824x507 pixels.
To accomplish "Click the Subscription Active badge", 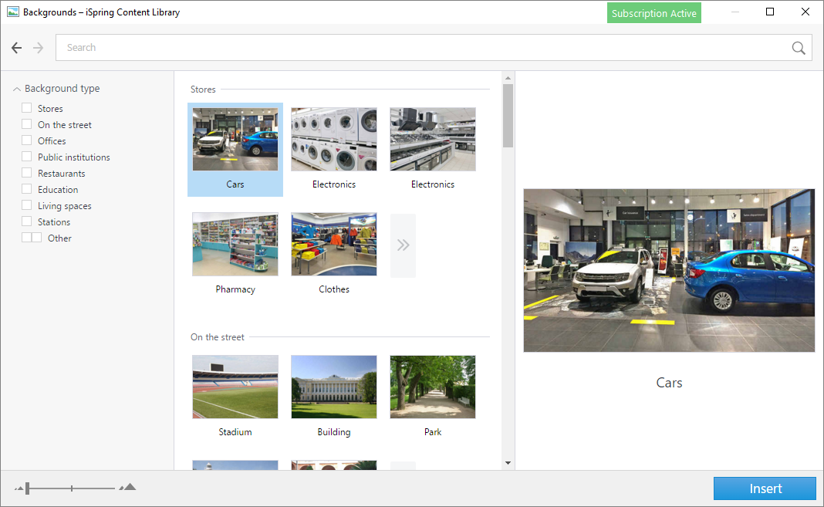I will (x=653, y=13).
